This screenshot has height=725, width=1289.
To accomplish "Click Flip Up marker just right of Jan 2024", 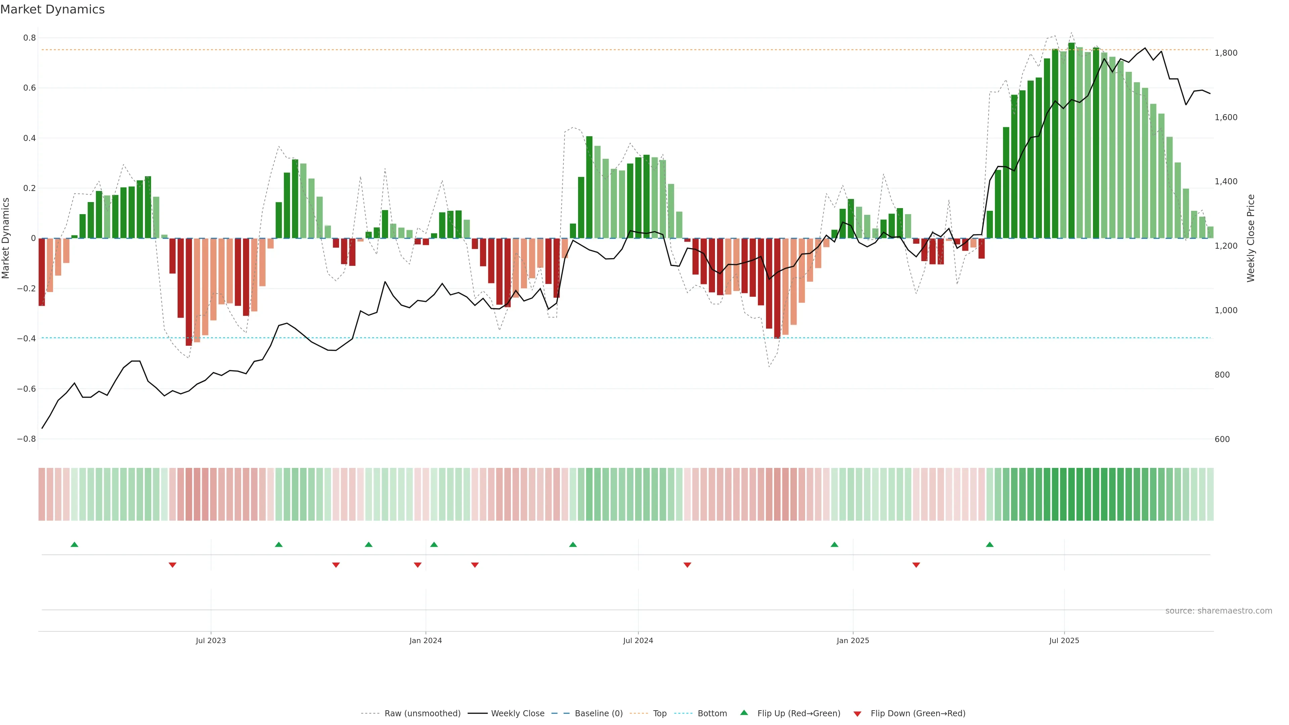I will click(x=434, y=544).
